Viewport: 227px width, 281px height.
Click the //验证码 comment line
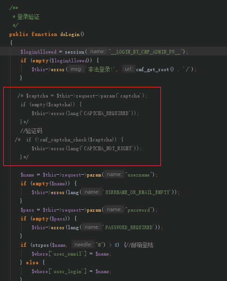click(x=31, y=131)
